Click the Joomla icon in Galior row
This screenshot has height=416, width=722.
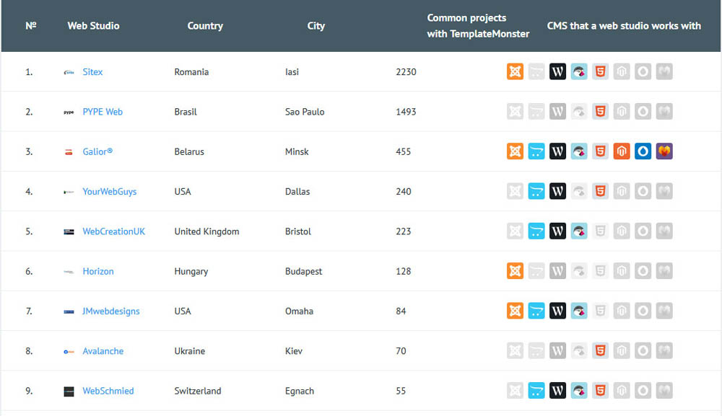pos(515,151)
